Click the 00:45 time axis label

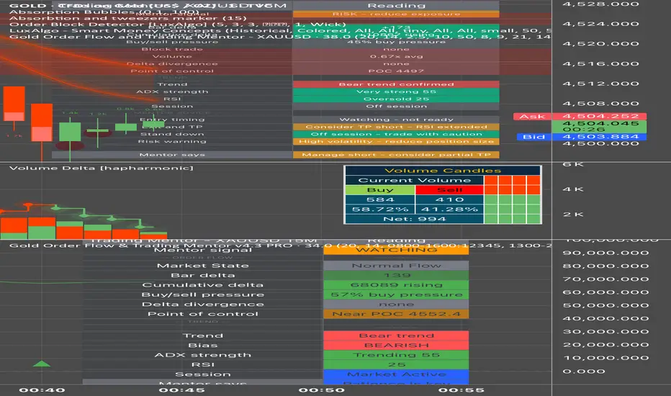(x=181, y=390)
